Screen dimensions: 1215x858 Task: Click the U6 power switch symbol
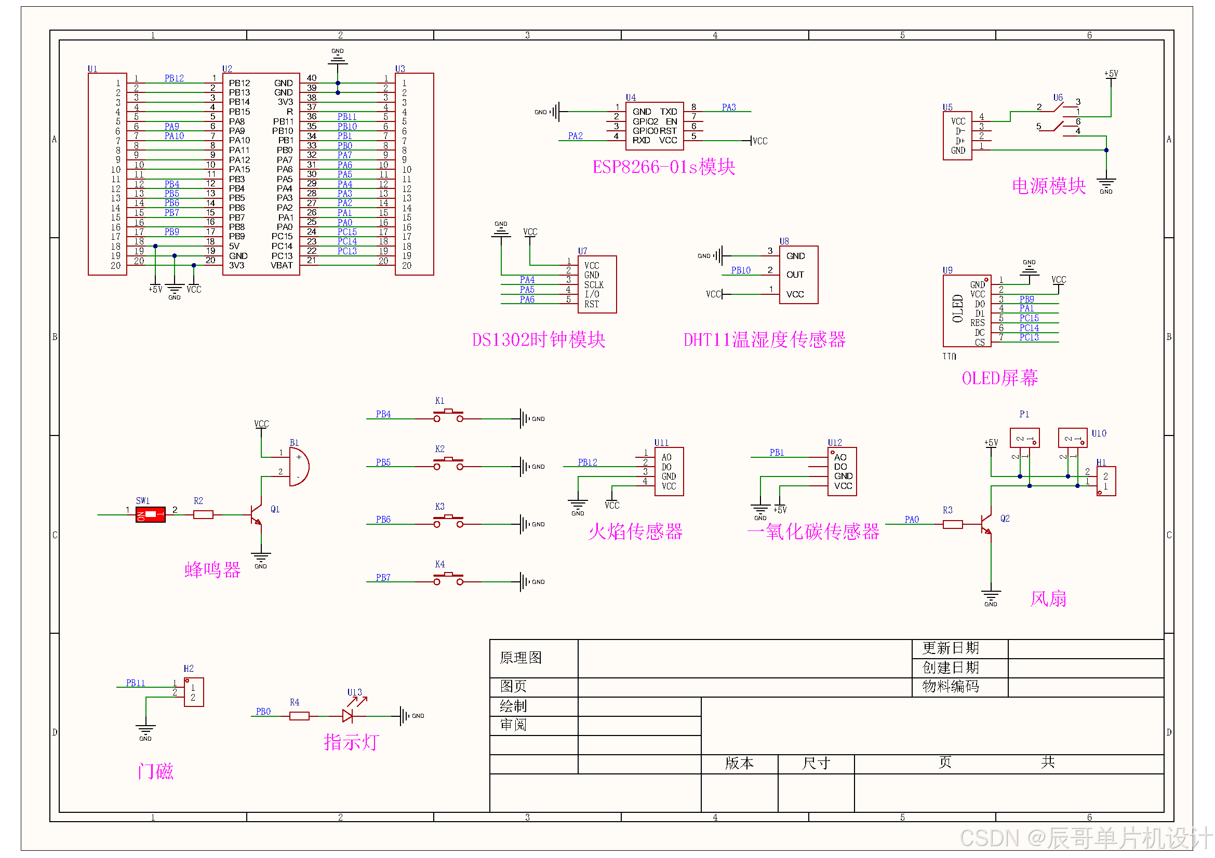[x=1059, y=117]
